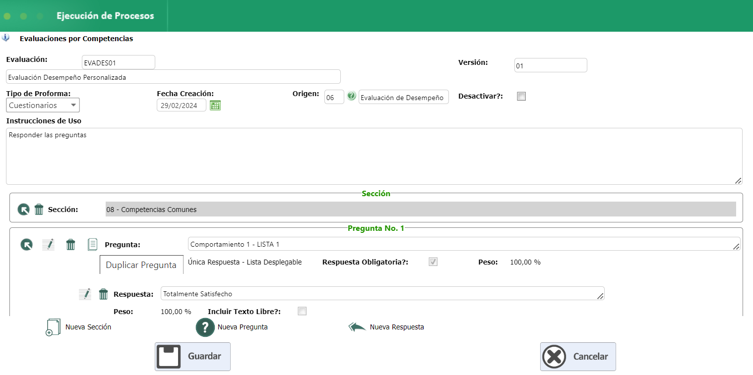
Task: Click the Evaluaciones por Competencias heading
Action: tap(76, 38)
